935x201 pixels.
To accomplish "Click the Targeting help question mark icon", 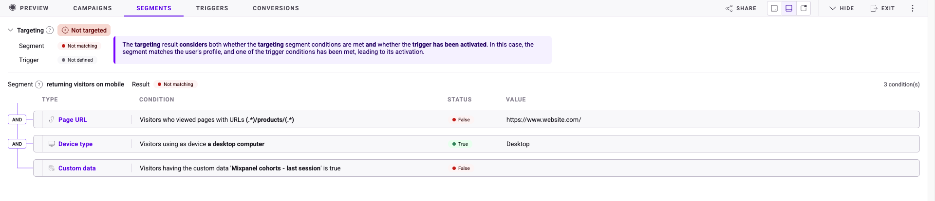I will (50, 30).
